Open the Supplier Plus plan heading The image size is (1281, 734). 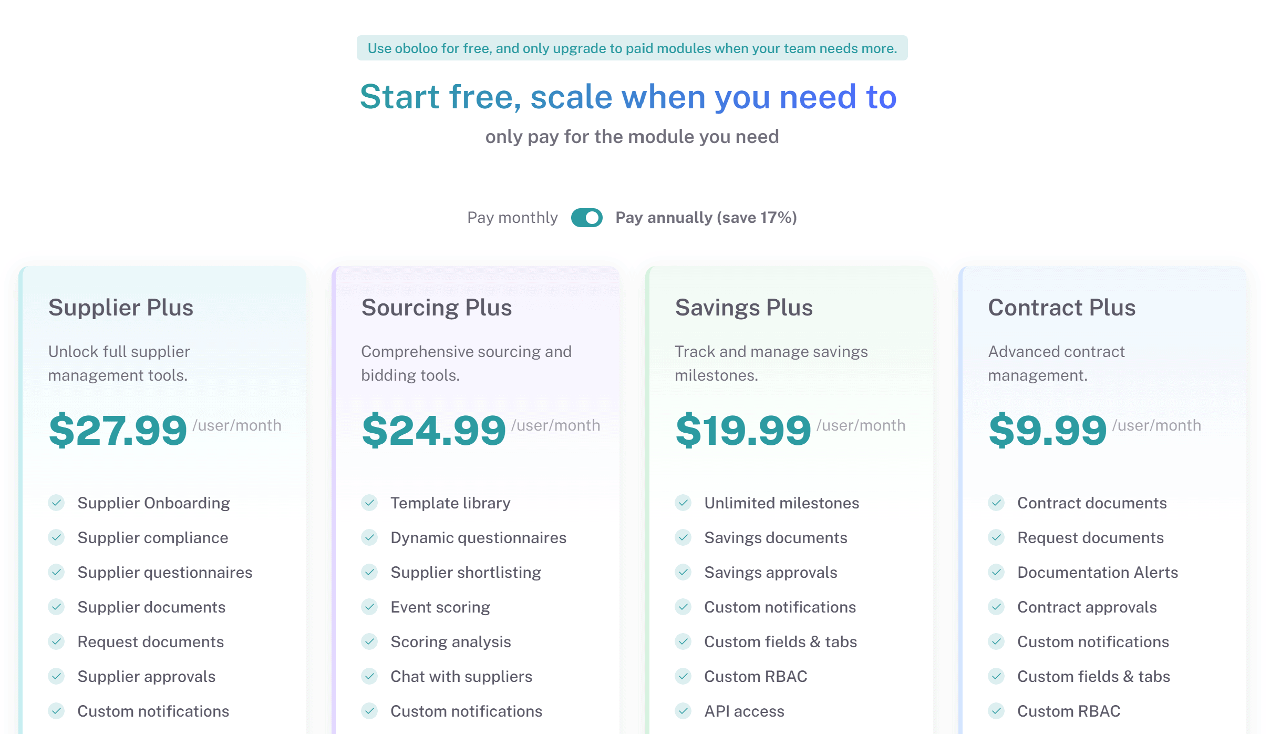point(121,308)
